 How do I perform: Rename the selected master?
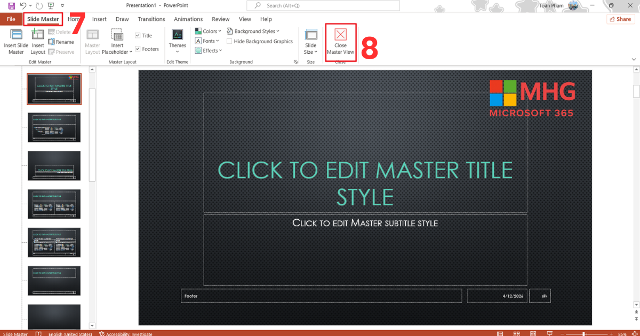(x=61, y=42)
